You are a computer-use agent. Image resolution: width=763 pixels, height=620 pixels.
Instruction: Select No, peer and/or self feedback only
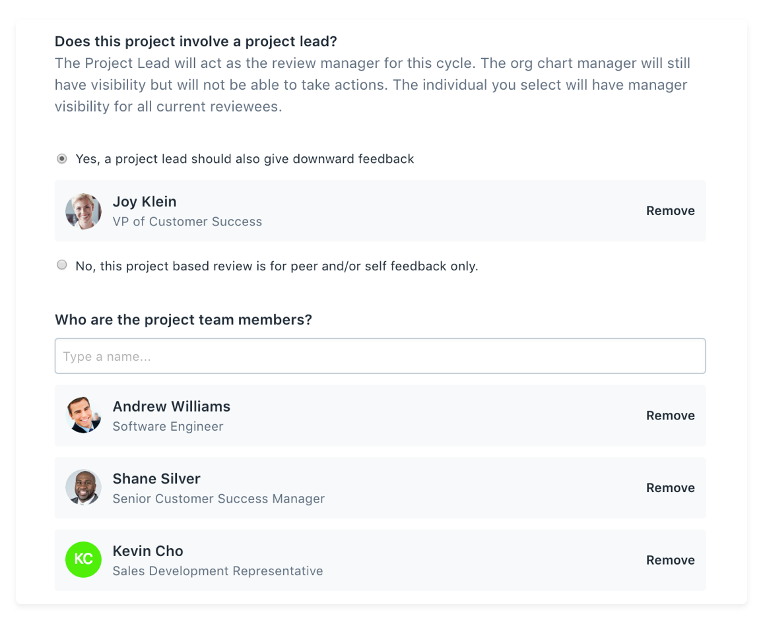62,265
